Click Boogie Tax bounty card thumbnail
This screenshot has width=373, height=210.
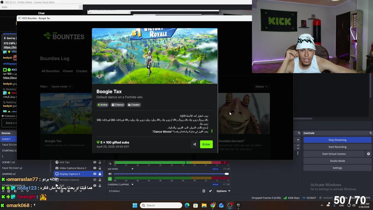coord(66,113)
